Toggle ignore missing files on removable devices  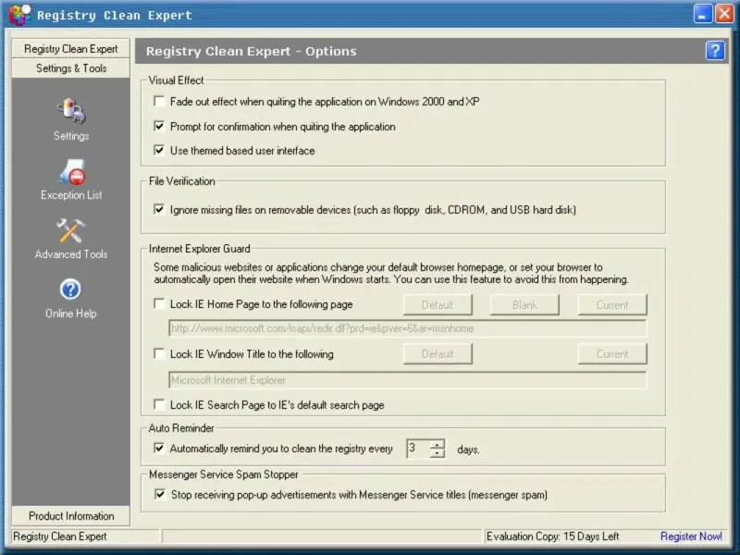(x=159, y=209)
